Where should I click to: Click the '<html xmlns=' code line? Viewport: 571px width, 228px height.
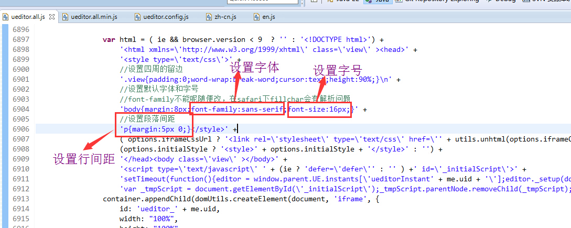(x=268, y=50)
